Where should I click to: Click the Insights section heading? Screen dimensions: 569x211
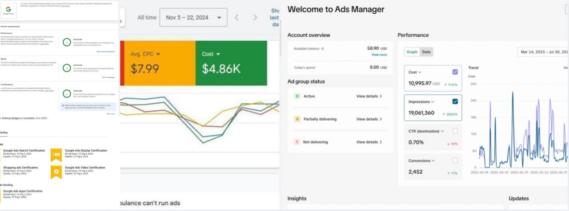point(297,199)
